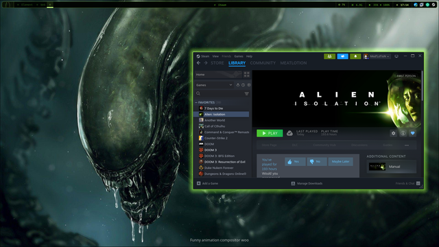Click the Steam tray icon in top bar
Image resolution: width=439 pixels, height=247 pixels.
click(434, 5)
